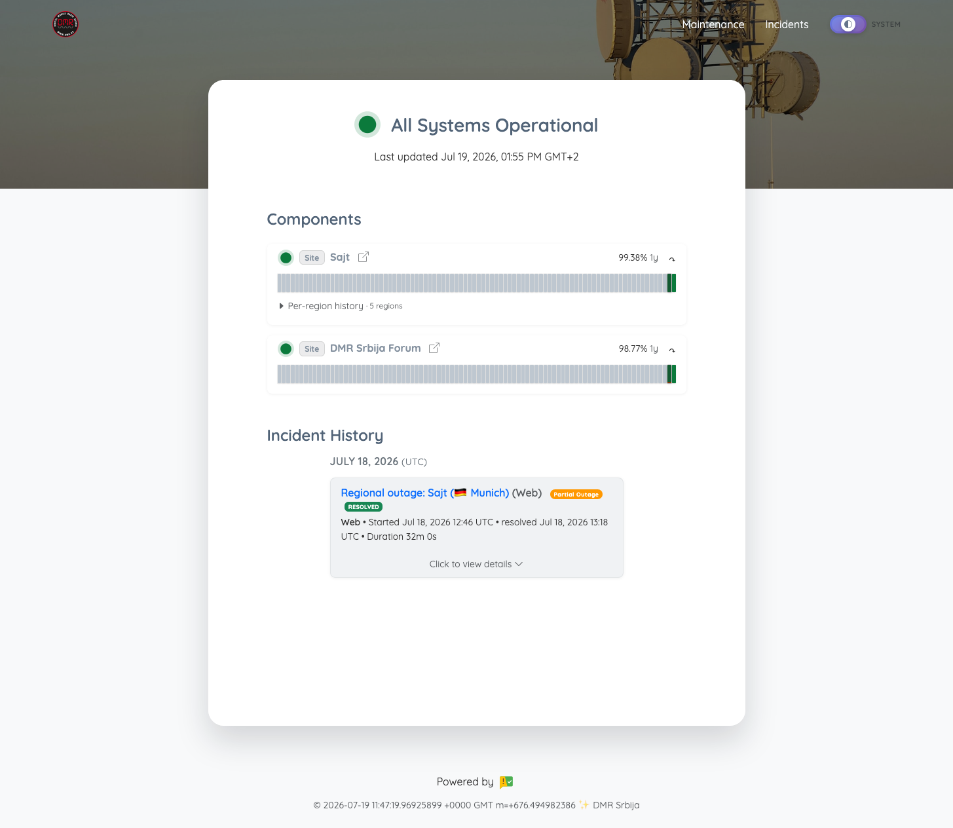Click the JULY 18, 2026 date heading

coord(364,461)
